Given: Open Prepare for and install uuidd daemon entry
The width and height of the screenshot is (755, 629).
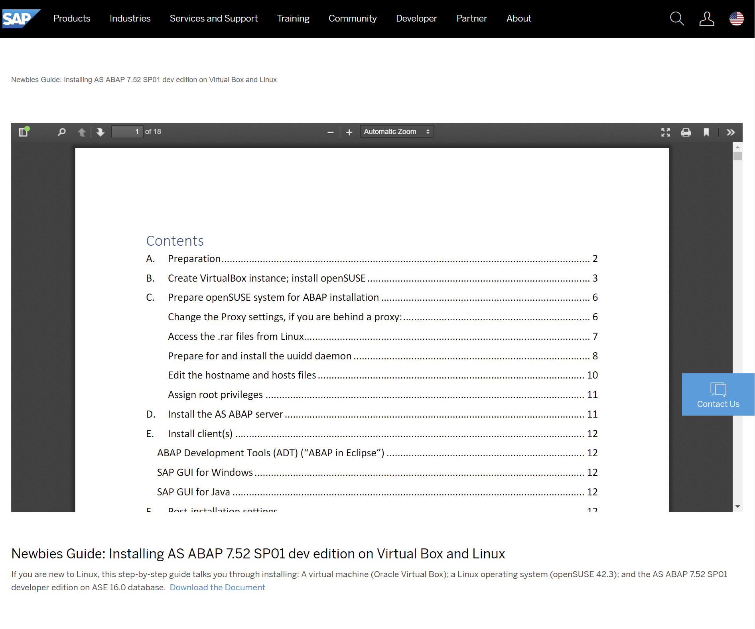Looking at the screenshot, I should (x=383, y=356).
